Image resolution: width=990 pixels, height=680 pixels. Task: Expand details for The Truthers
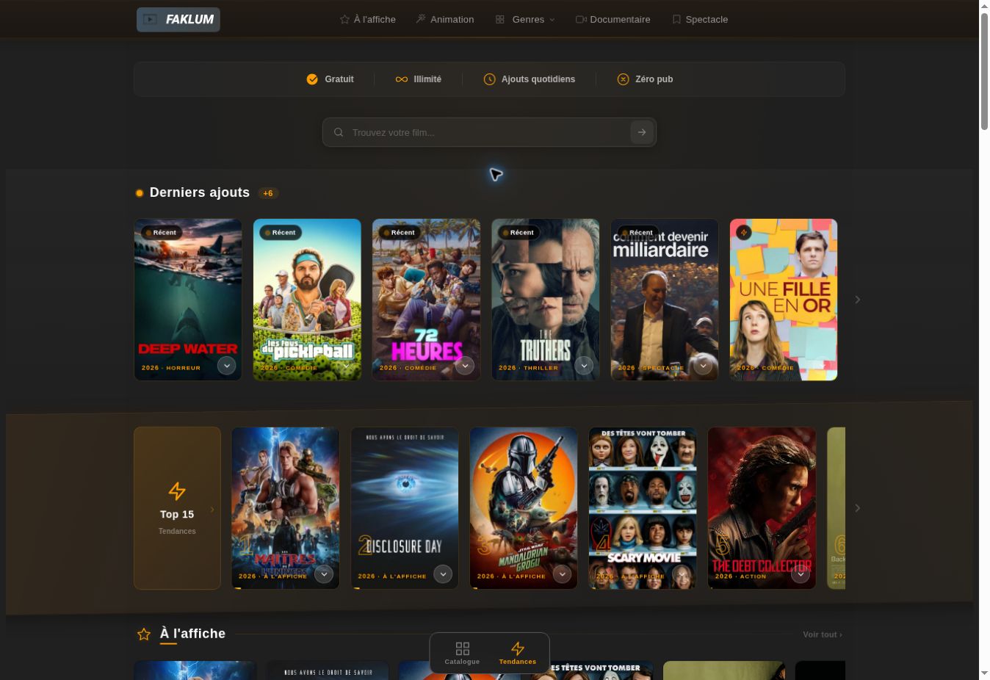pyautogui.click(x=584, y=365)
